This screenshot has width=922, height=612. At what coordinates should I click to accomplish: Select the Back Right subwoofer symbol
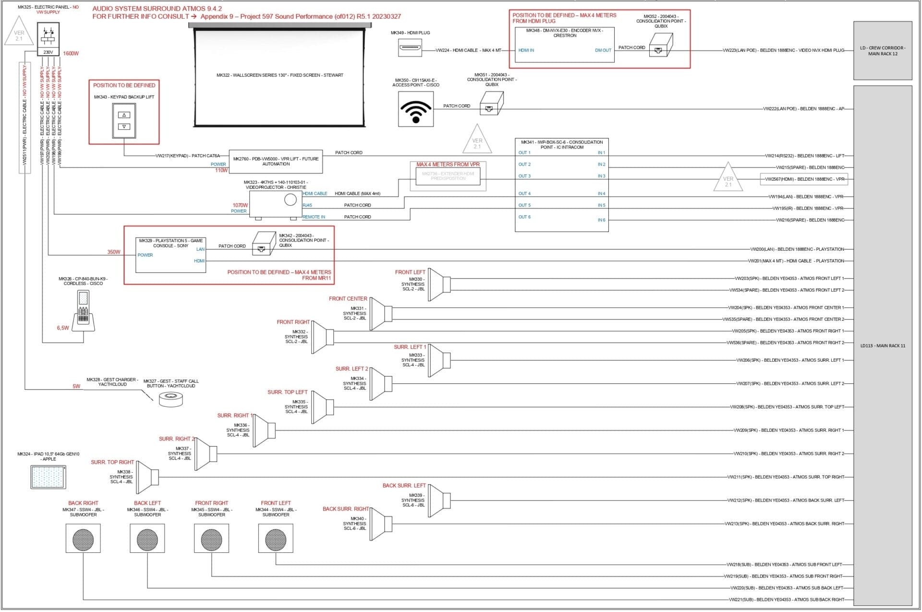(x=83, y=539)
